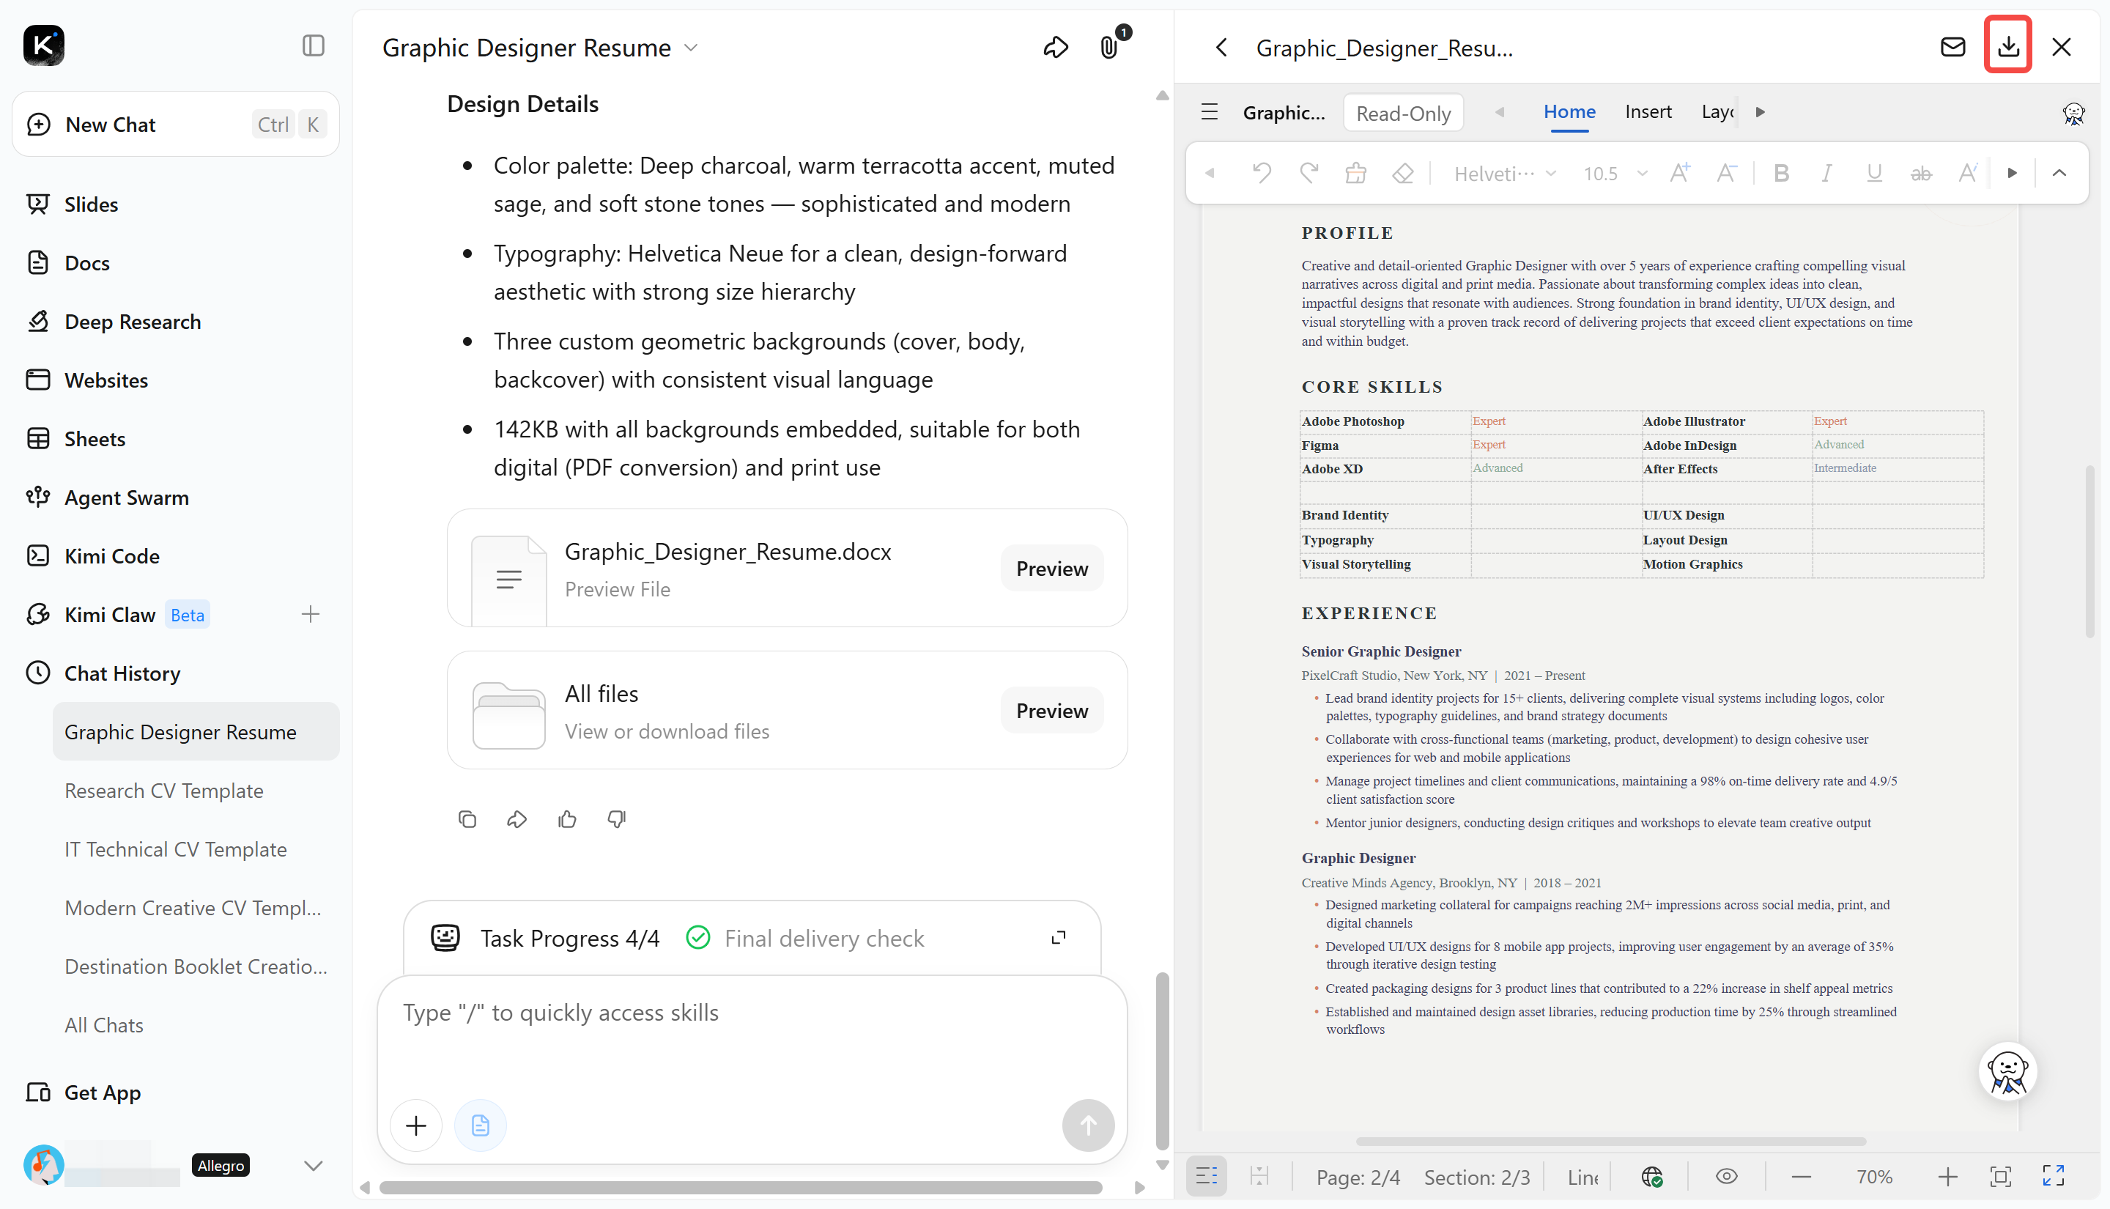Open the floating assistant mascot

(x=2007, y=1071)
